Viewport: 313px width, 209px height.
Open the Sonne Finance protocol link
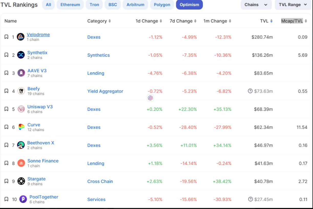43,161
